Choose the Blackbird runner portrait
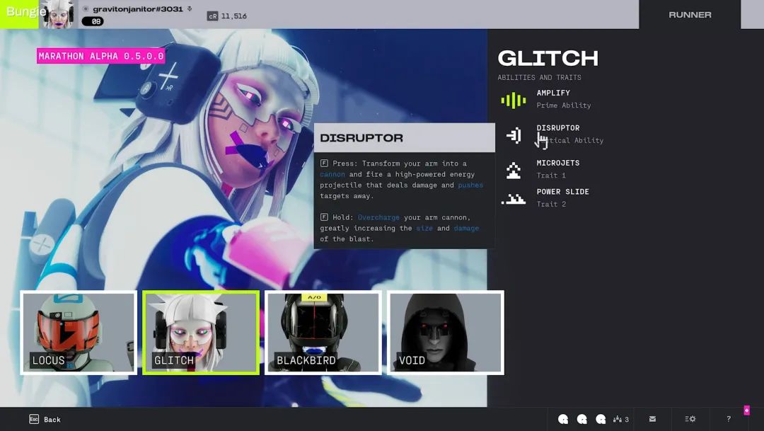This screenshot has width=764, height=431. point(323,332)
